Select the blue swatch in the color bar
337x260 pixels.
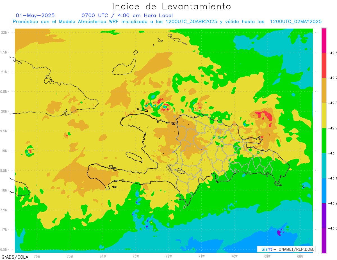pos(324,190)
